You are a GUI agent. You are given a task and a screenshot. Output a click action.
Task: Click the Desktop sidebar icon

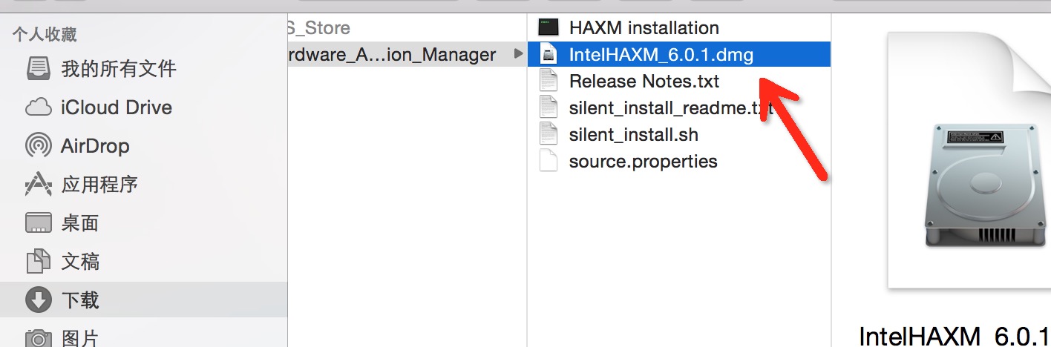(38, 222)
